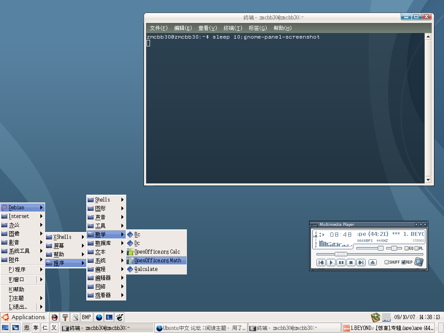The width and height of the screenshot is (444, 333).
Task: Skip to previous track in Multimedia Player
Action: tap(321, 262)
